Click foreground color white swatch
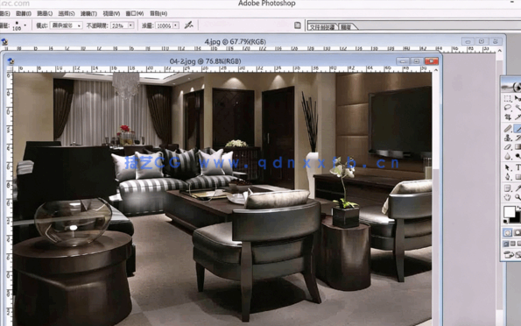This screenshot has height=326, width=521. pyautogui.click(x=509, y=211)
